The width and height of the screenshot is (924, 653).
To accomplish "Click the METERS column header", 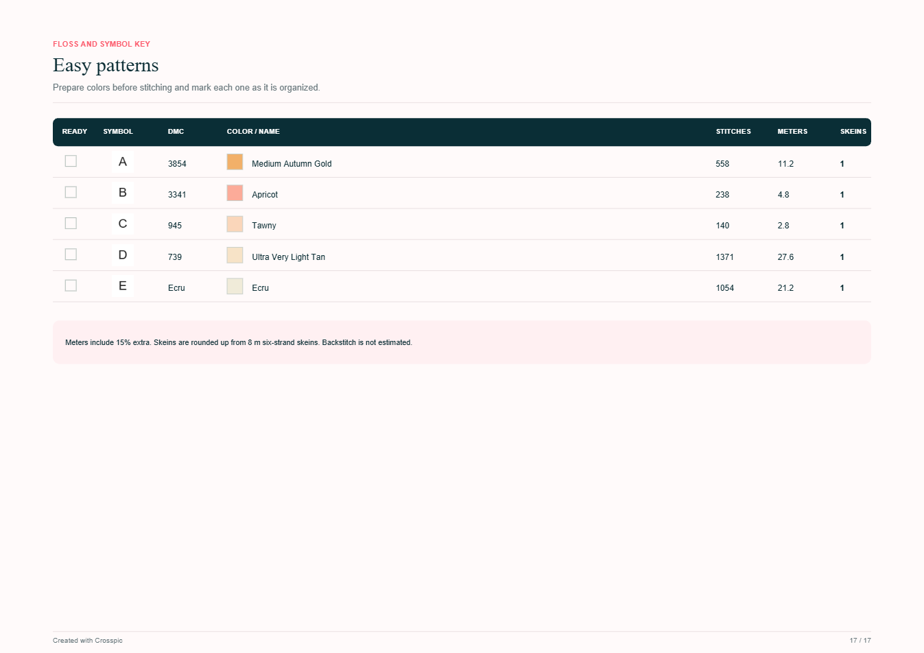I will click(792, 132).
